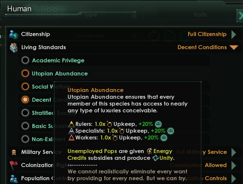Click the Living Standards toaster icon
The height and width of the screenshot is (184, 243).
point(14,47)
